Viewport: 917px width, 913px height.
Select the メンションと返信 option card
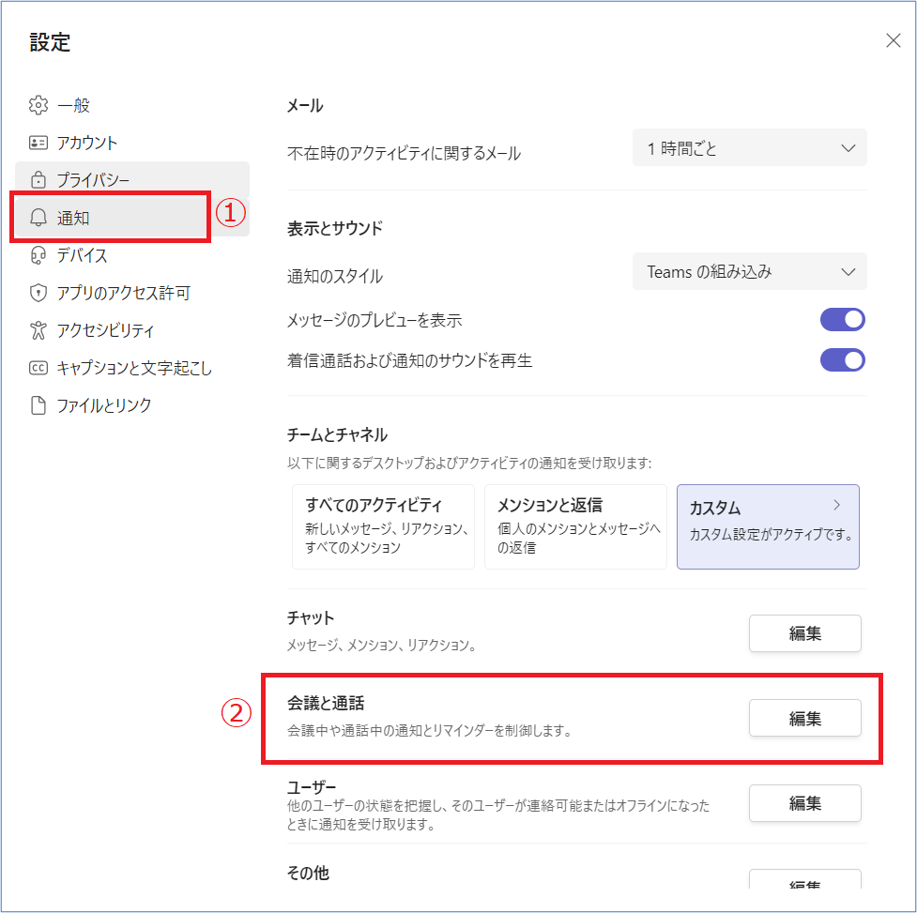click(575, 526)
